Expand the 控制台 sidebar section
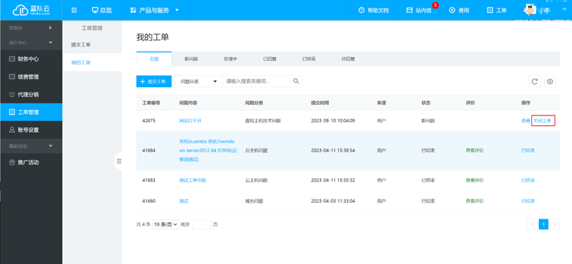Screen dimensions: 572x264 coord(31,27)
